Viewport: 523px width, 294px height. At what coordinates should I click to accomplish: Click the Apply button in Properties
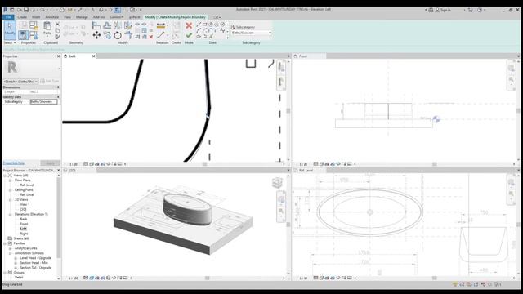[x=50, y=163]
